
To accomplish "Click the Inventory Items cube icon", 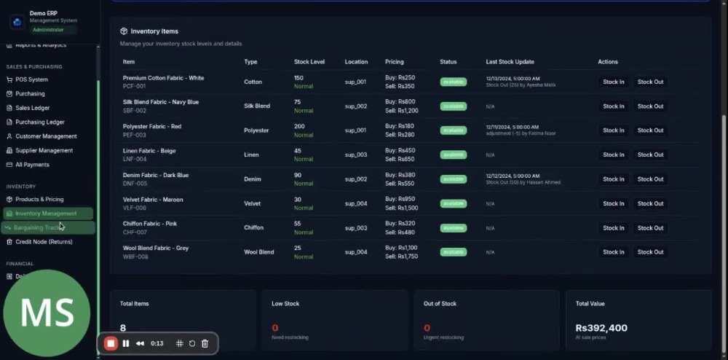I will 124,31.
